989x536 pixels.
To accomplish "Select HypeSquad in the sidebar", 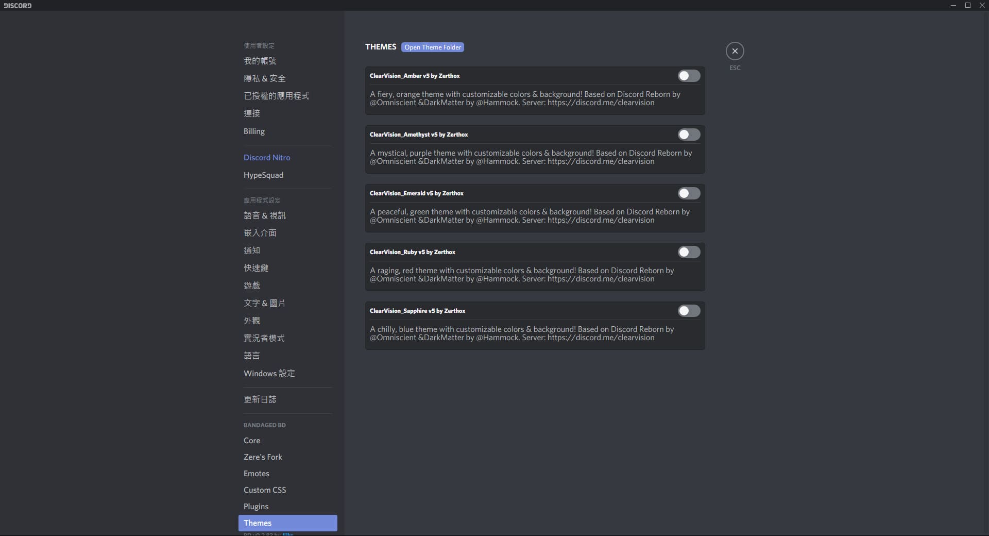I will pos(287,175).
